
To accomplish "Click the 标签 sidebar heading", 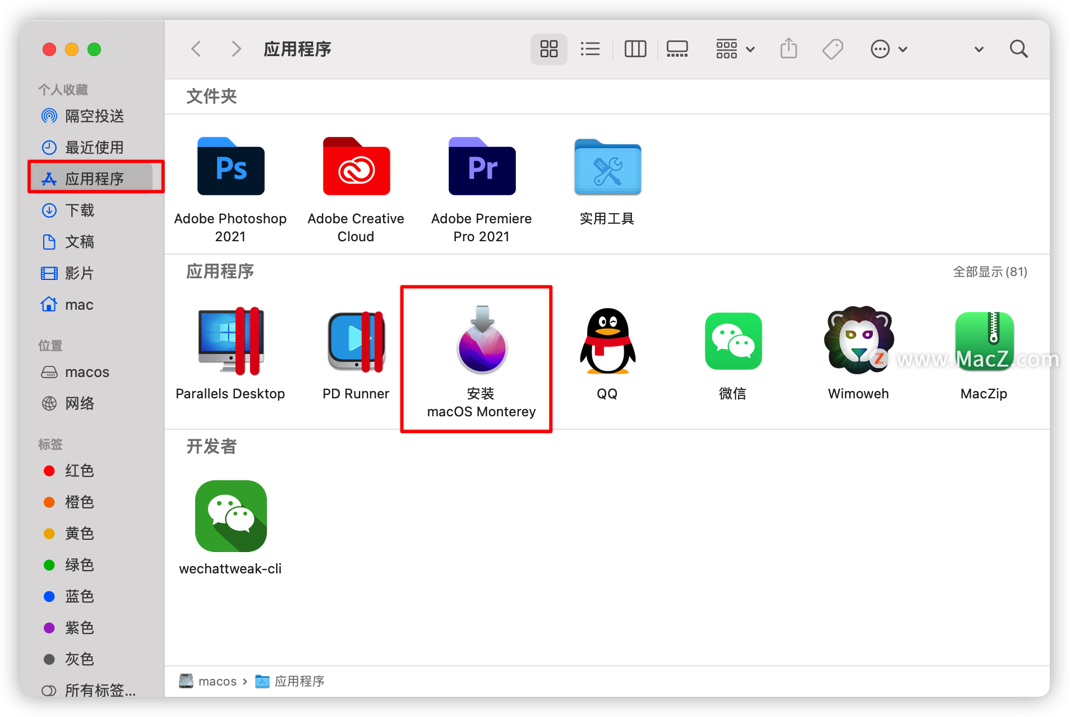I will click(50, 444).
